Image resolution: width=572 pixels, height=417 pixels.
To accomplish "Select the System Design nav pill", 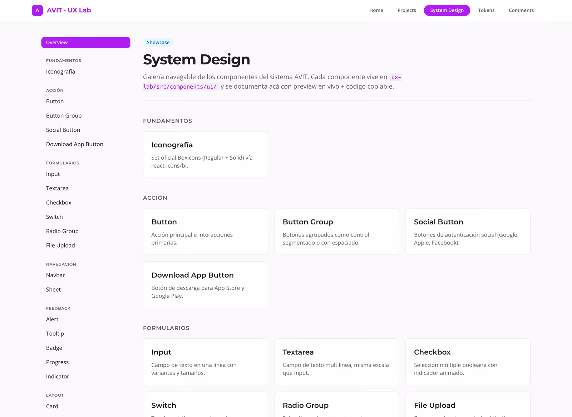I will (x=447, y=10).
